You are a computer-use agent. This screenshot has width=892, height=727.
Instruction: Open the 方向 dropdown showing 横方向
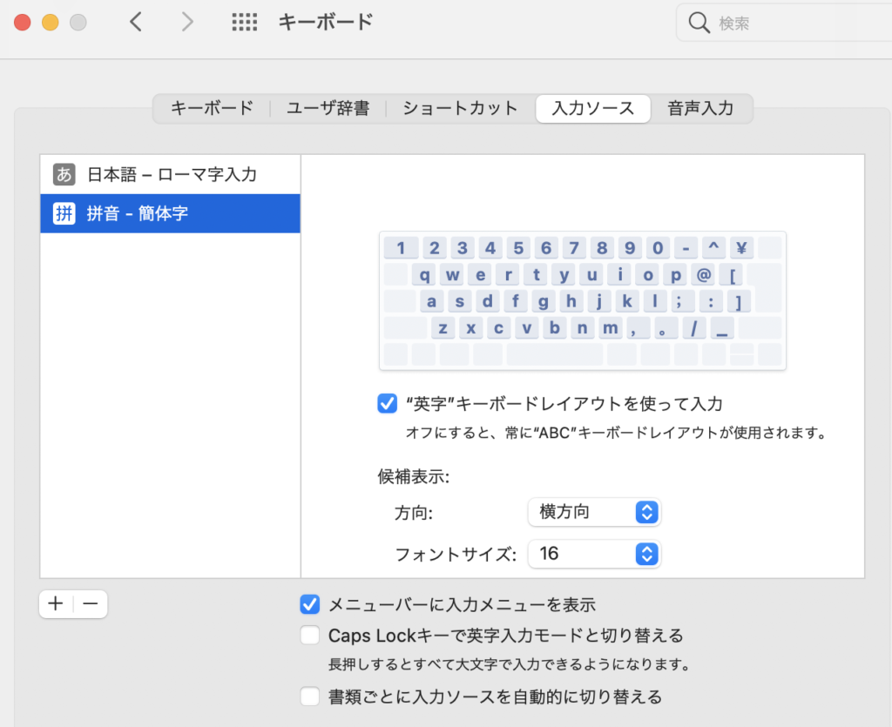coord(594,512)
